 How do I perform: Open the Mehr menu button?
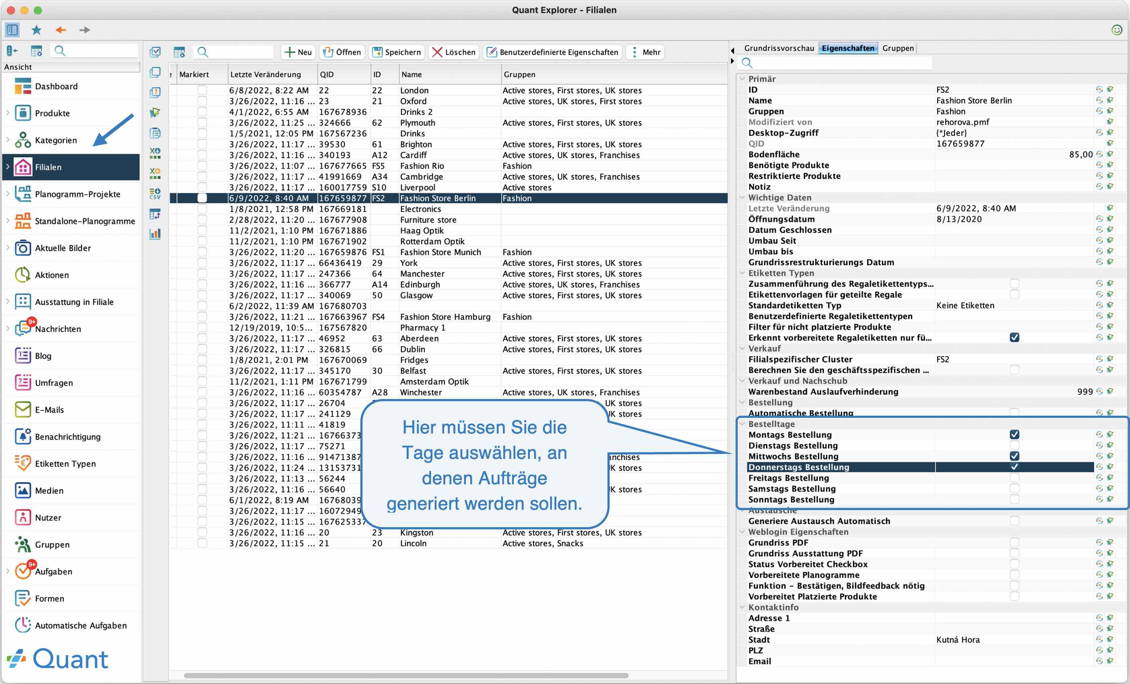point(646,52)
